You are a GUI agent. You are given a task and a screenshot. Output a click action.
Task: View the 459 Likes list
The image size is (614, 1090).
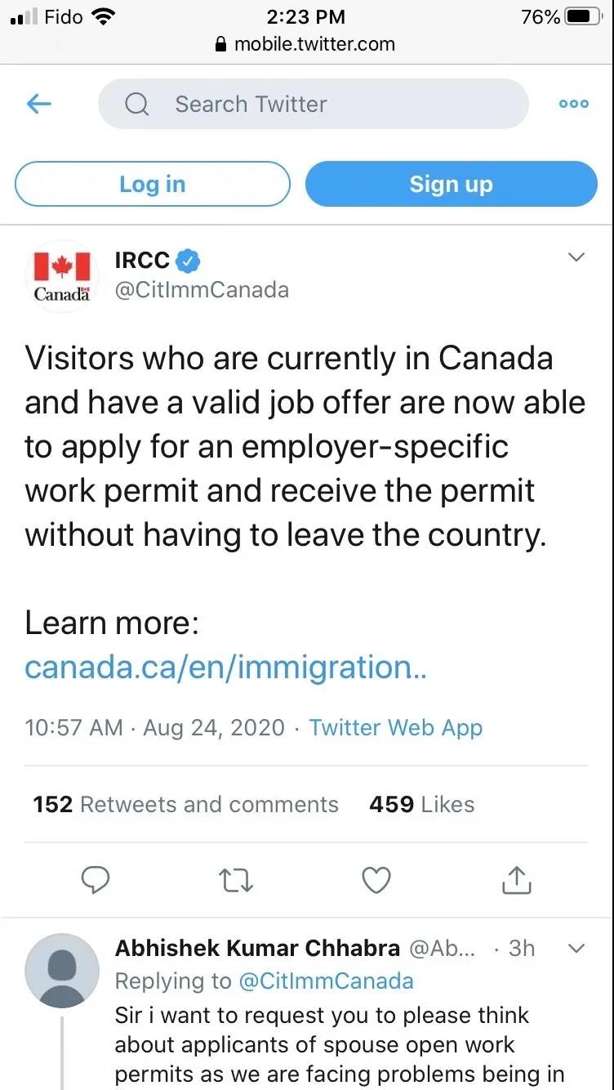(x=421, y=804)
